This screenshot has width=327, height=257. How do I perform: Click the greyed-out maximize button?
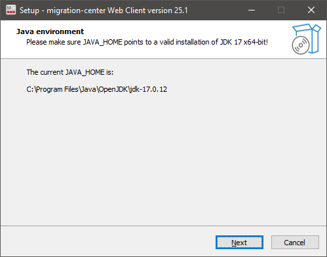point(281,10)
